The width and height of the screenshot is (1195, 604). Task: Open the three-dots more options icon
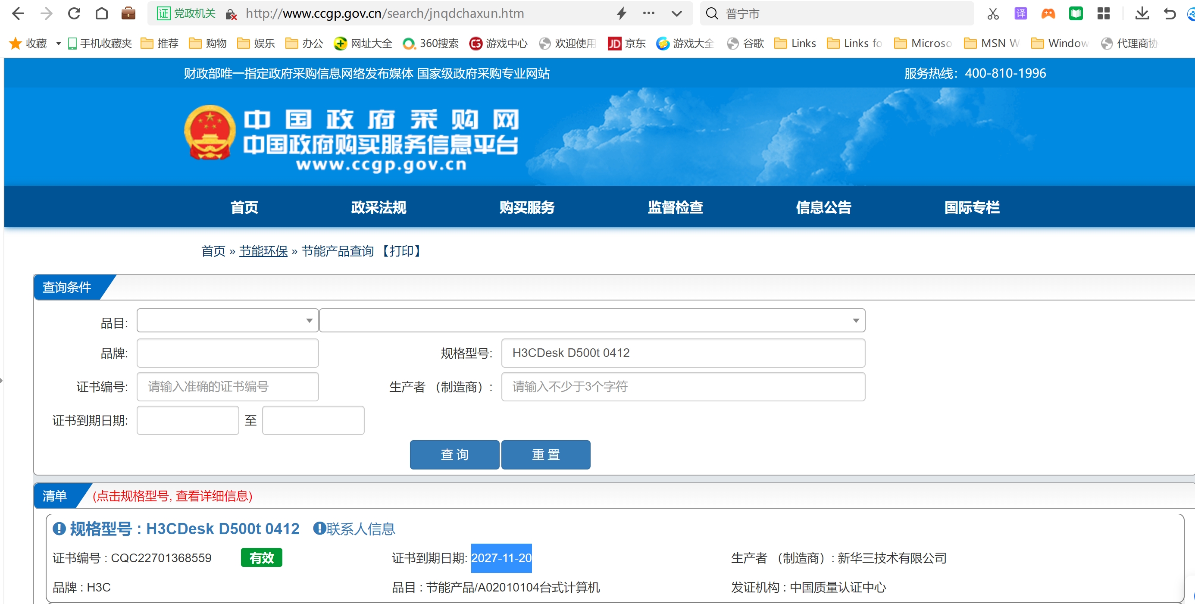(648, 13)
